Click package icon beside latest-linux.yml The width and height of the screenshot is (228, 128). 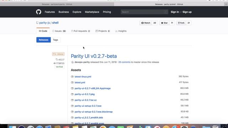[x=72, y=77]
